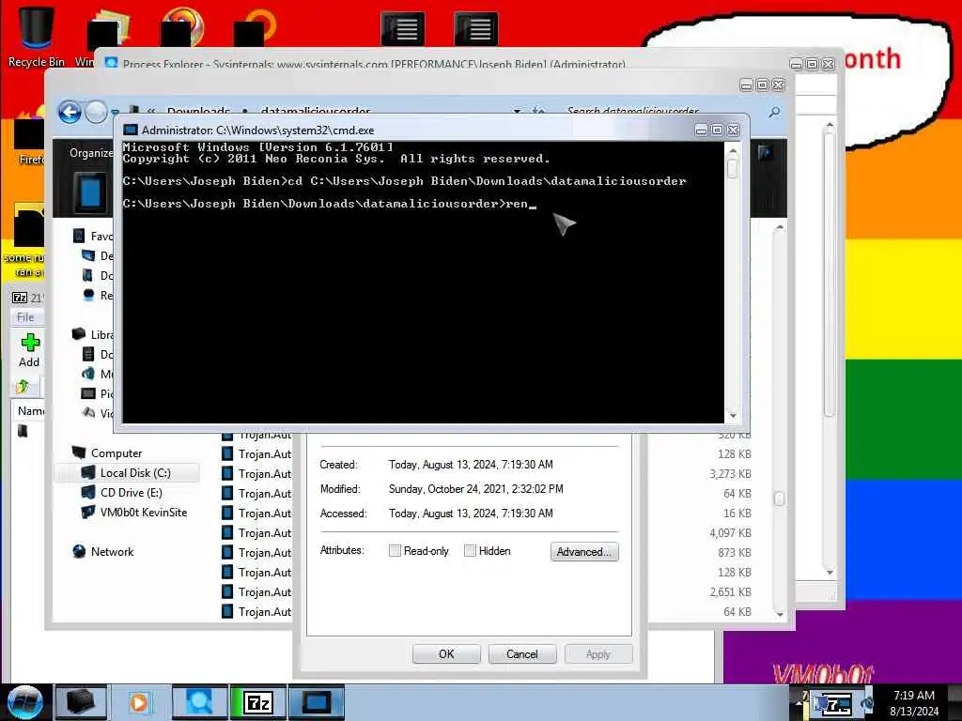Click file list scrollbar down arrow
Viewport: 962px width, 721px height.
(x=780, y=614)
